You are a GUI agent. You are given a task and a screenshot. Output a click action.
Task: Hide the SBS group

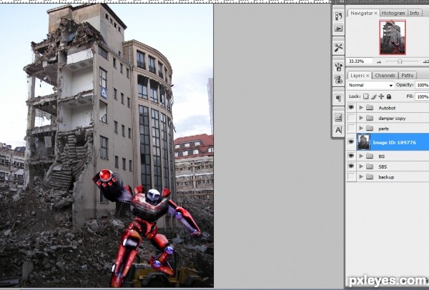coord(351,166)
